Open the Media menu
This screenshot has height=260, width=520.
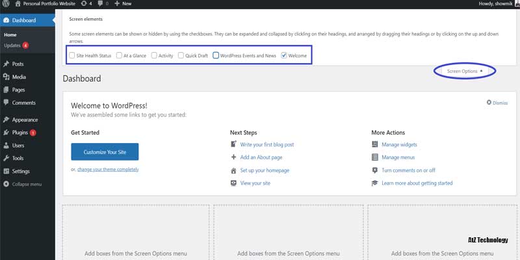(19, 77)
